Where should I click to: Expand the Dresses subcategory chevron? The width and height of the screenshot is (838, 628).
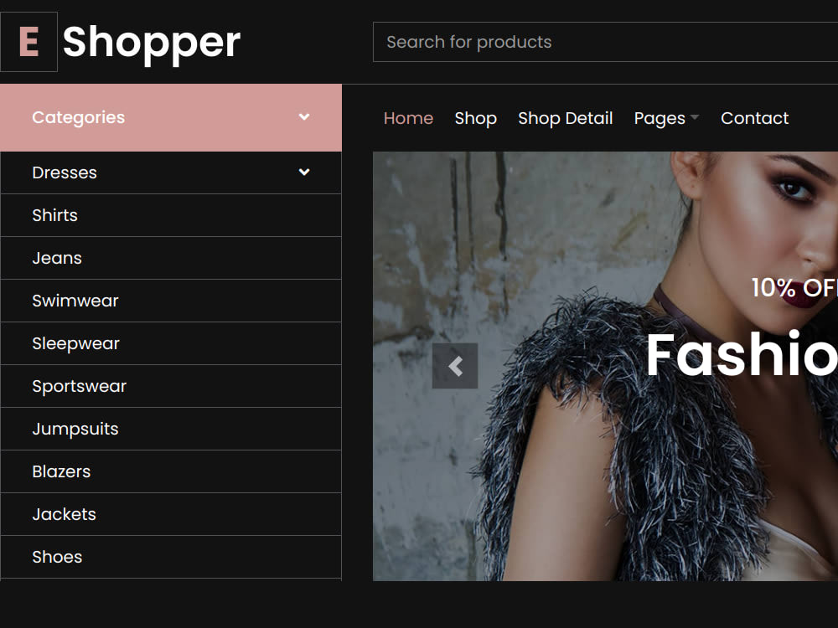coord(303,172)
